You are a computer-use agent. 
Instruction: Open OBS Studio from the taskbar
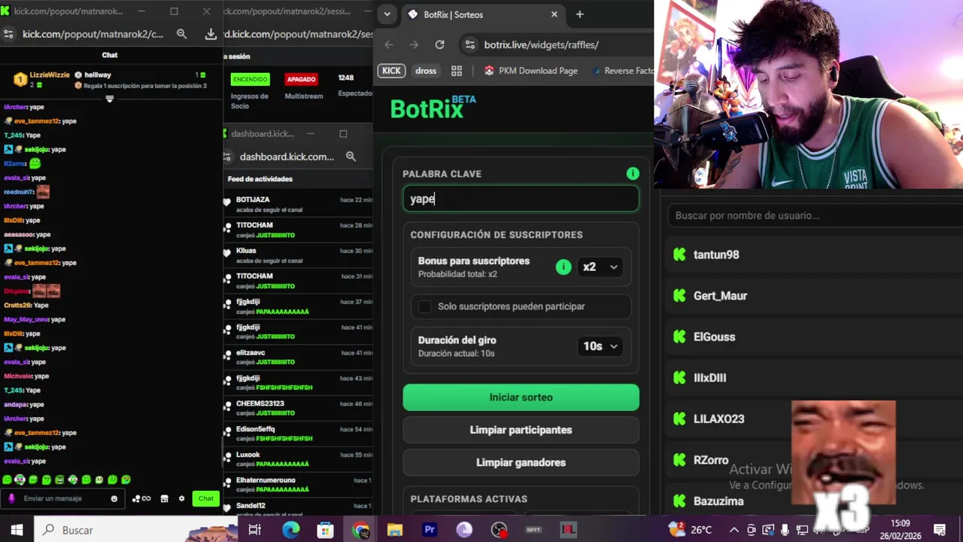(499, 530)
